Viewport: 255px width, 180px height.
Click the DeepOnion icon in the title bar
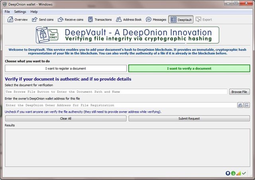[x=5, y=4]
